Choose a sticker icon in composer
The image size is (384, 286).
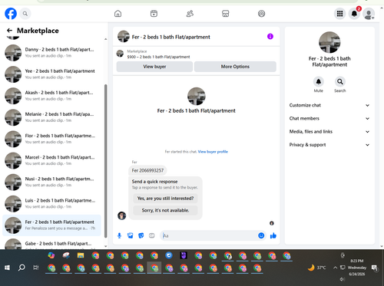[141, 235]
